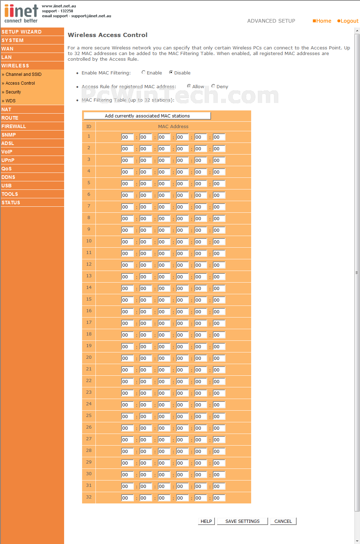Focus first octet field of row 1

coord(128,137)
